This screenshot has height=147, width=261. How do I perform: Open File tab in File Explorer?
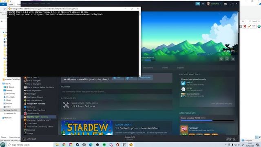pyautogui.click(x=3, y=4)
